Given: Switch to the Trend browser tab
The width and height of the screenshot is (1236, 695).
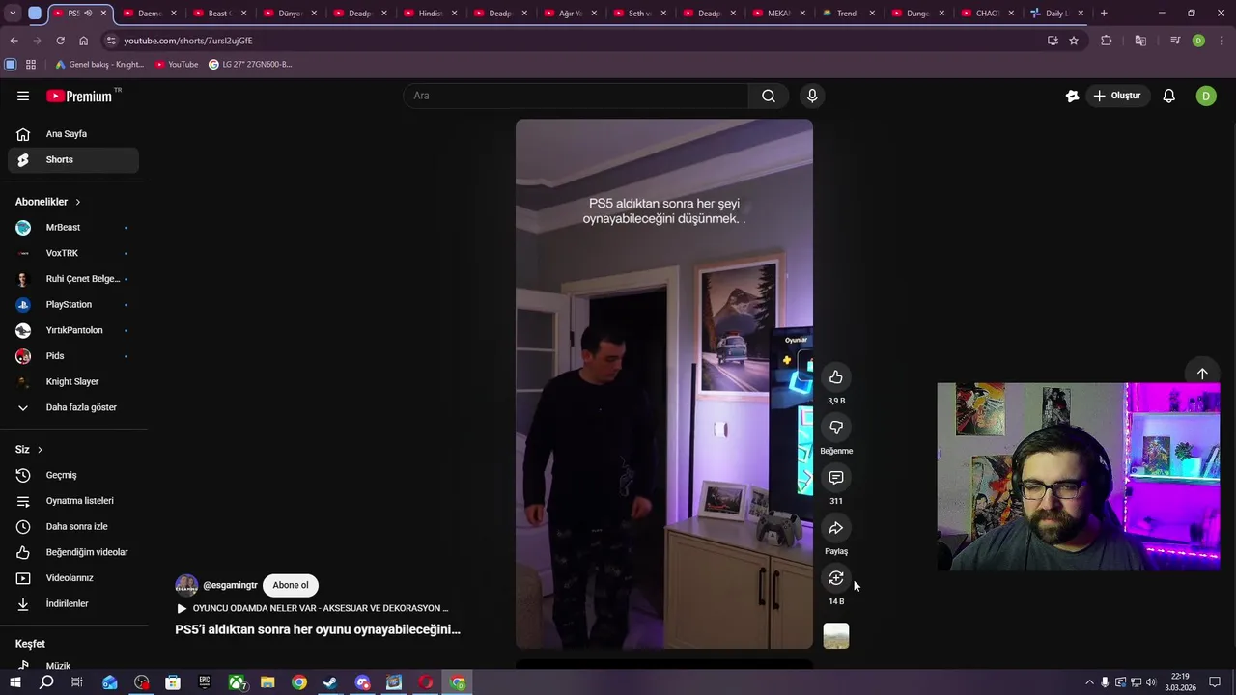Looking at the screenshot, I should pyautogui.click(x=848, y=14).
